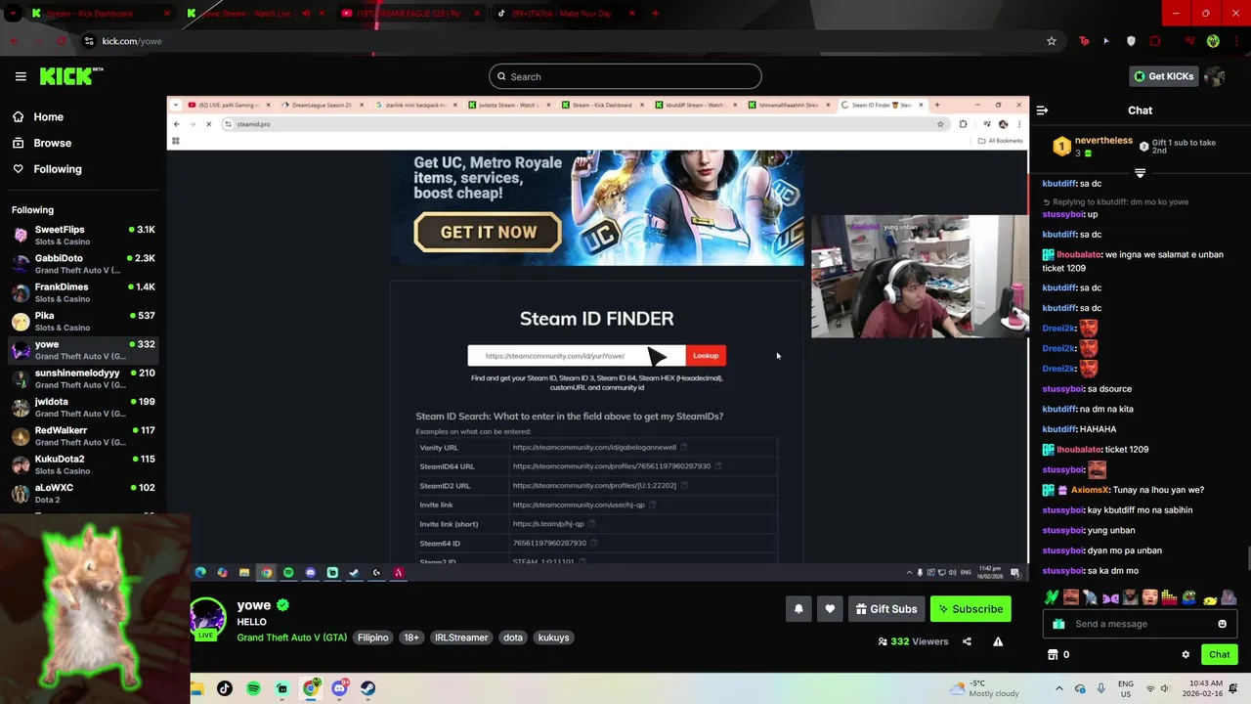This screenshot has height=704, width=1251.
Task: Open Pika channel in Following list
Action: point(83,321)
